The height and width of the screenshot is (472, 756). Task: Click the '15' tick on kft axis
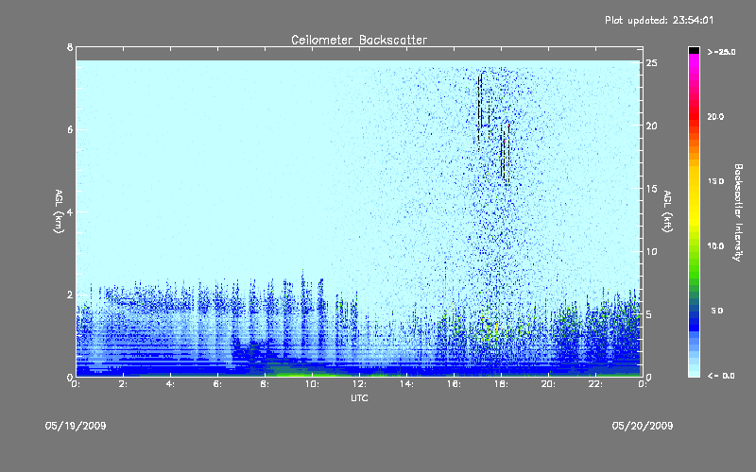click(x=652, y=189)
